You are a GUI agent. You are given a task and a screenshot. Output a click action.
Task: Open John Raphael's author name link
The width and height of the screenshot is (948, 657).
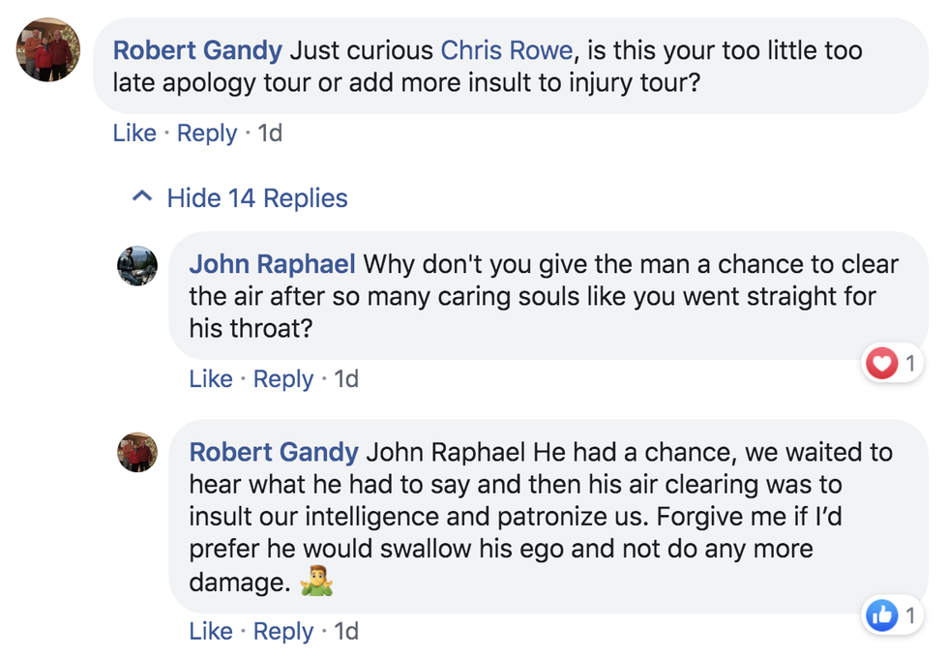click(x=273, y=264)
